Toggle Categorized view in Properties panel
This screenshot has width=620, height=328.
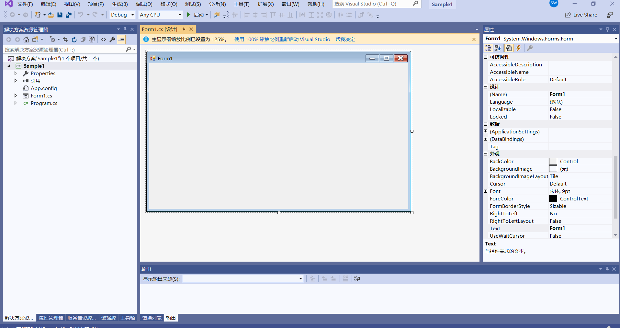488,48
